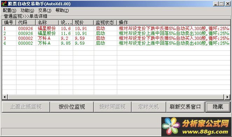The height and width of the screenshot is (137, 232).
Task: Click the 止盈止损监视 button
Action: coord(26,107)
